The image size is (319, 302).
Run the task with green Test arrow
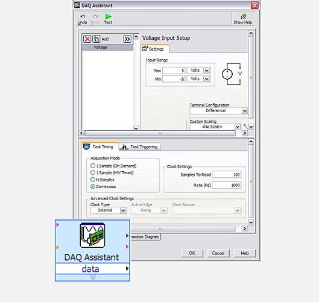pos(108,19)
